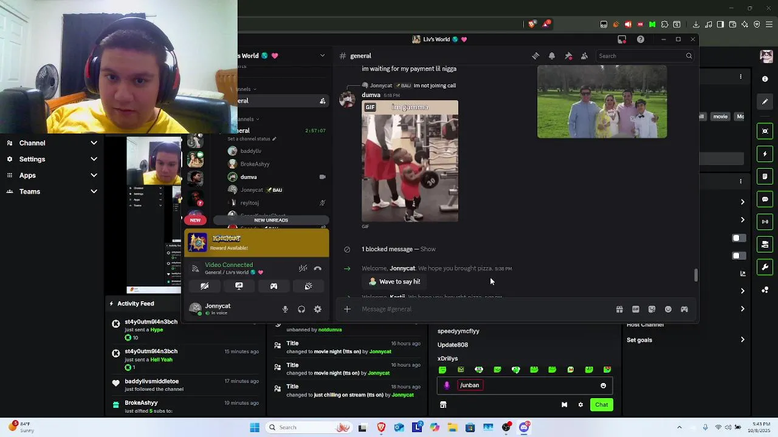Select chatter xDrillys
778x437 pixels.
click(447, 359)
